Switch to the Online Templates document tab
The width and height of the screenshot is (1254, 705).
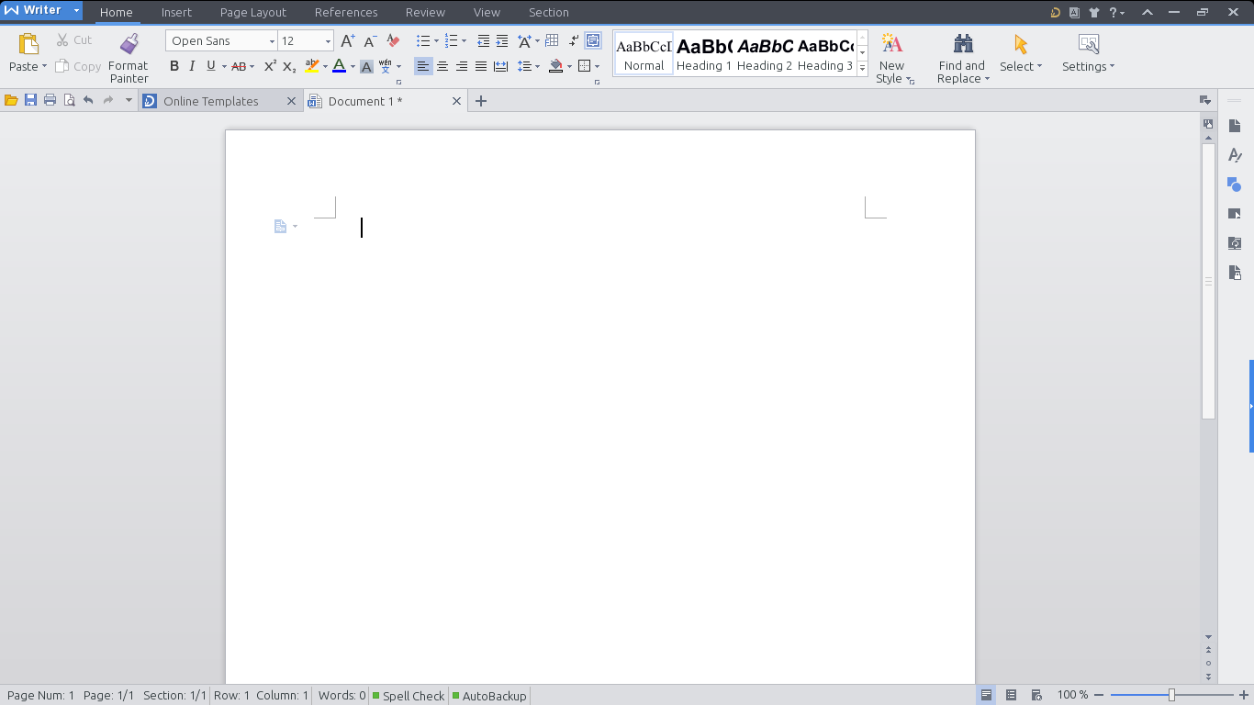(211, 101)
